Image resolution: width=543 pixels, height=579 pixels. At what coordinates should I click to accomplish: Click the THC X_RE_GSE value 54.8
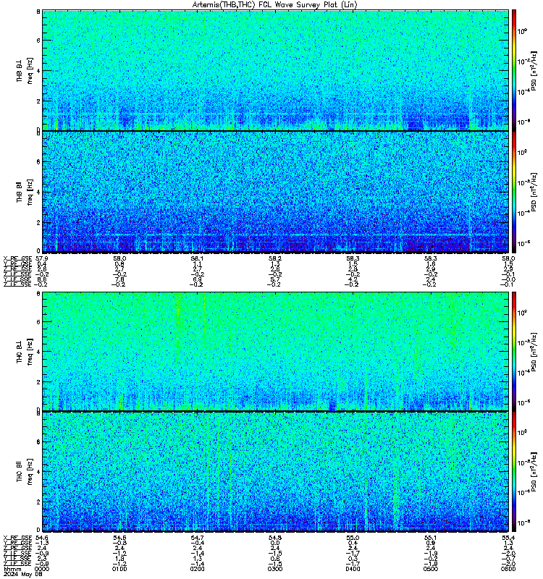(275, 538)
